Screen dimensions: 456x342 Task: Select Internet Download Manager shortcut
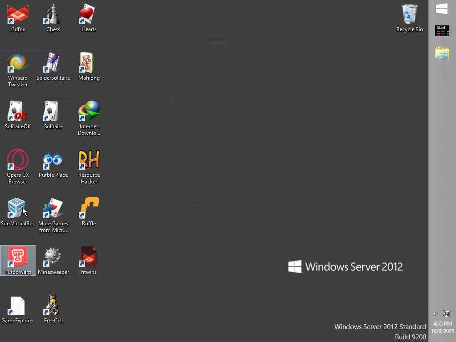[89, 118]
